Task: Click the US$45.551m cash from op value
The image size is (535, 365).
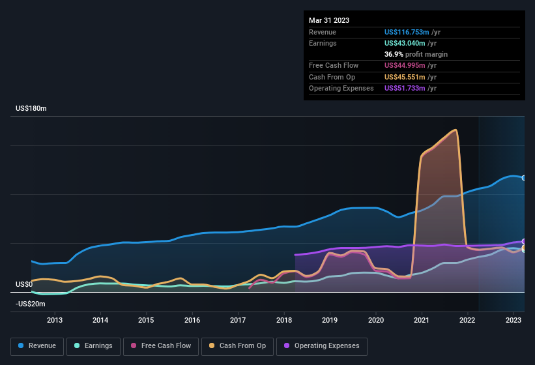Action: click(405, 77)
